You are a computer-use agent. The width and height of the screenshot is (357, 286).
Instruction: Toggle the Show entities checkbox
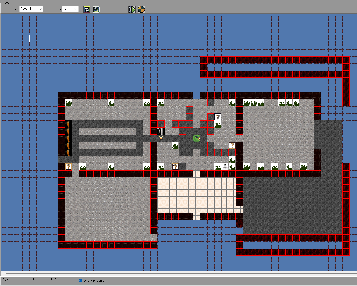pyautogui.click(x=80, y=280)
